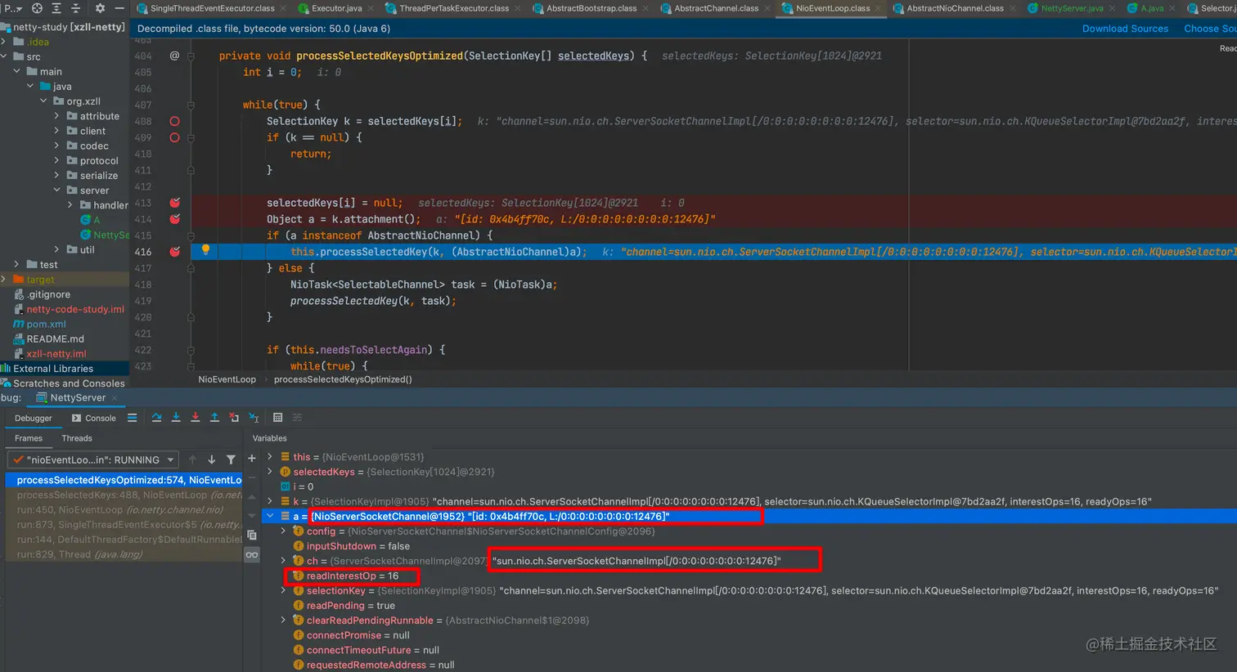Expand the codec package
This screenshot has height=672, width=1237.
56,146
